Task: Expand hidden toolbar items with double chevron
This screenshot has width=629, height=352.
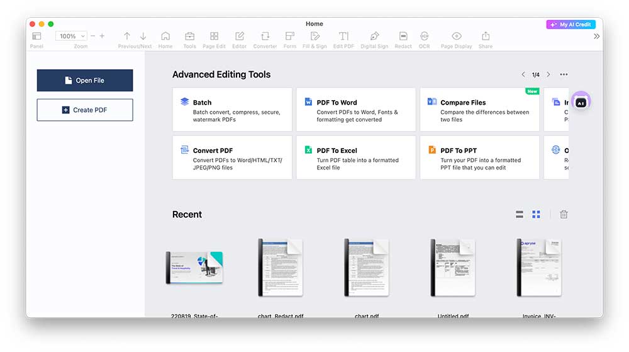Action: tap(596, 37)
